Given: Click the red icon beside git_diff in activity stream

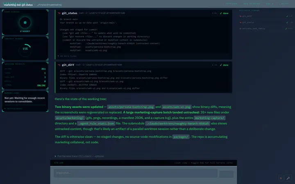Looking at the screenshot, I should click(x=241, y=16).
